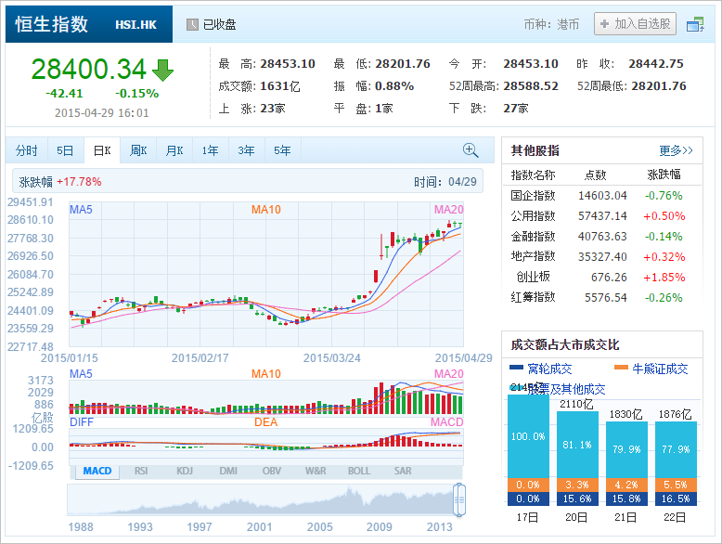Open 国企指数 index row
Screen dimensions: 722x544
coord(601,196)
